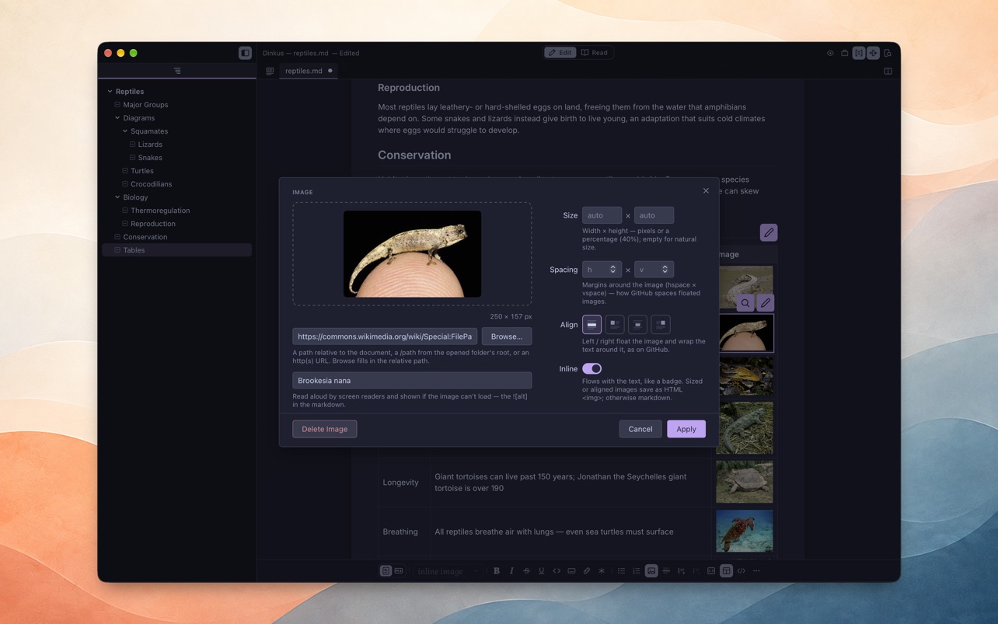This screenshot has width=998, height=624.
Task: Open the vertical spacing v stepper
Action: click(654, 270)
